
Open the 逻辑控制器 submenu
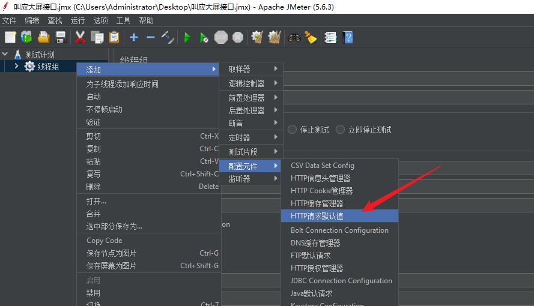(x=251, y=83)
